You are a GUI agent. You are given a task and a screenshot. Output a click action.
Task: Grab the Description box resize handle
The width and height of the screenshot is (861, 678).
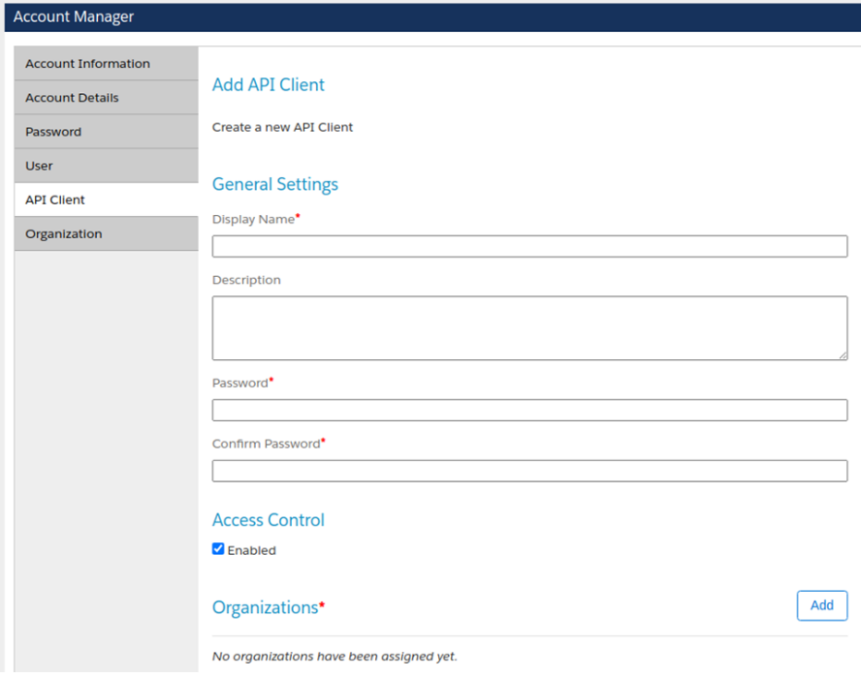(x=843, y=355)
